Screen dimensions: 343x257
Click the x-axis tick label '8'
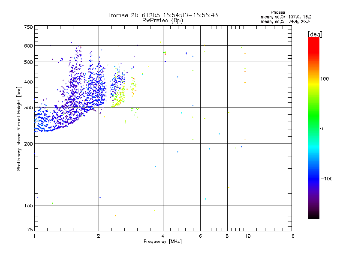pyautogui.click(x=227, y=236)
